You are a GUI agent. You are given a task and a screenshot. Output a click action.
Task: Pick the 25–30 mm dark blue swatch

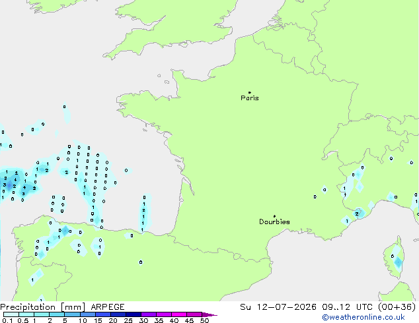pyautogui.click(x=133, y=314)
